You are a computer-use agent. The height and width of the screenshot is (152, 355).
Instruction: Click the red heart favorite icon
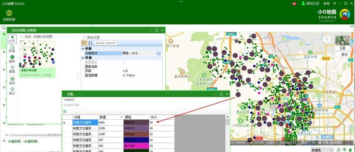coord(294,3)
